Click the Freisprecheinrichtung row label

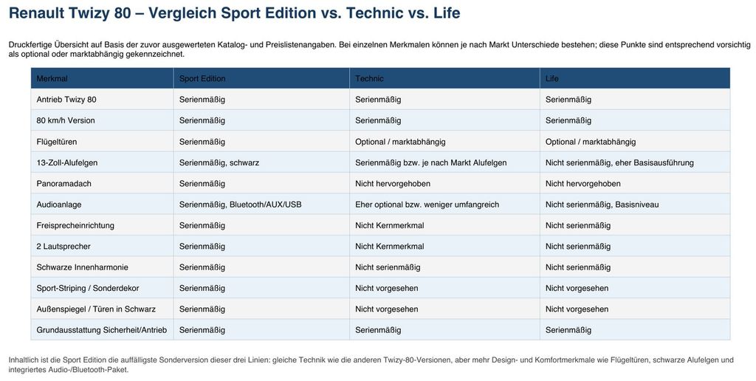point(75,226)
